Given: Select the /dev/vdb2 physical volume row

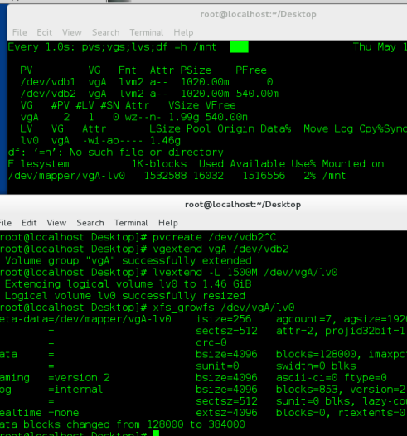Looking at the screenshot, I should point(149,94).
